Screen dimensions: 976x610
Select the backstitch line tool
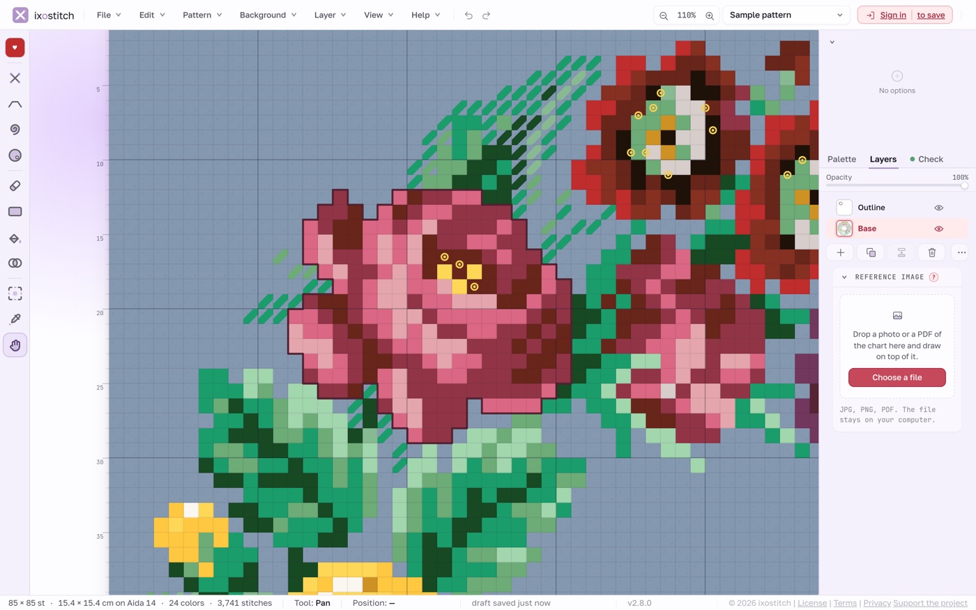(15, 104)
